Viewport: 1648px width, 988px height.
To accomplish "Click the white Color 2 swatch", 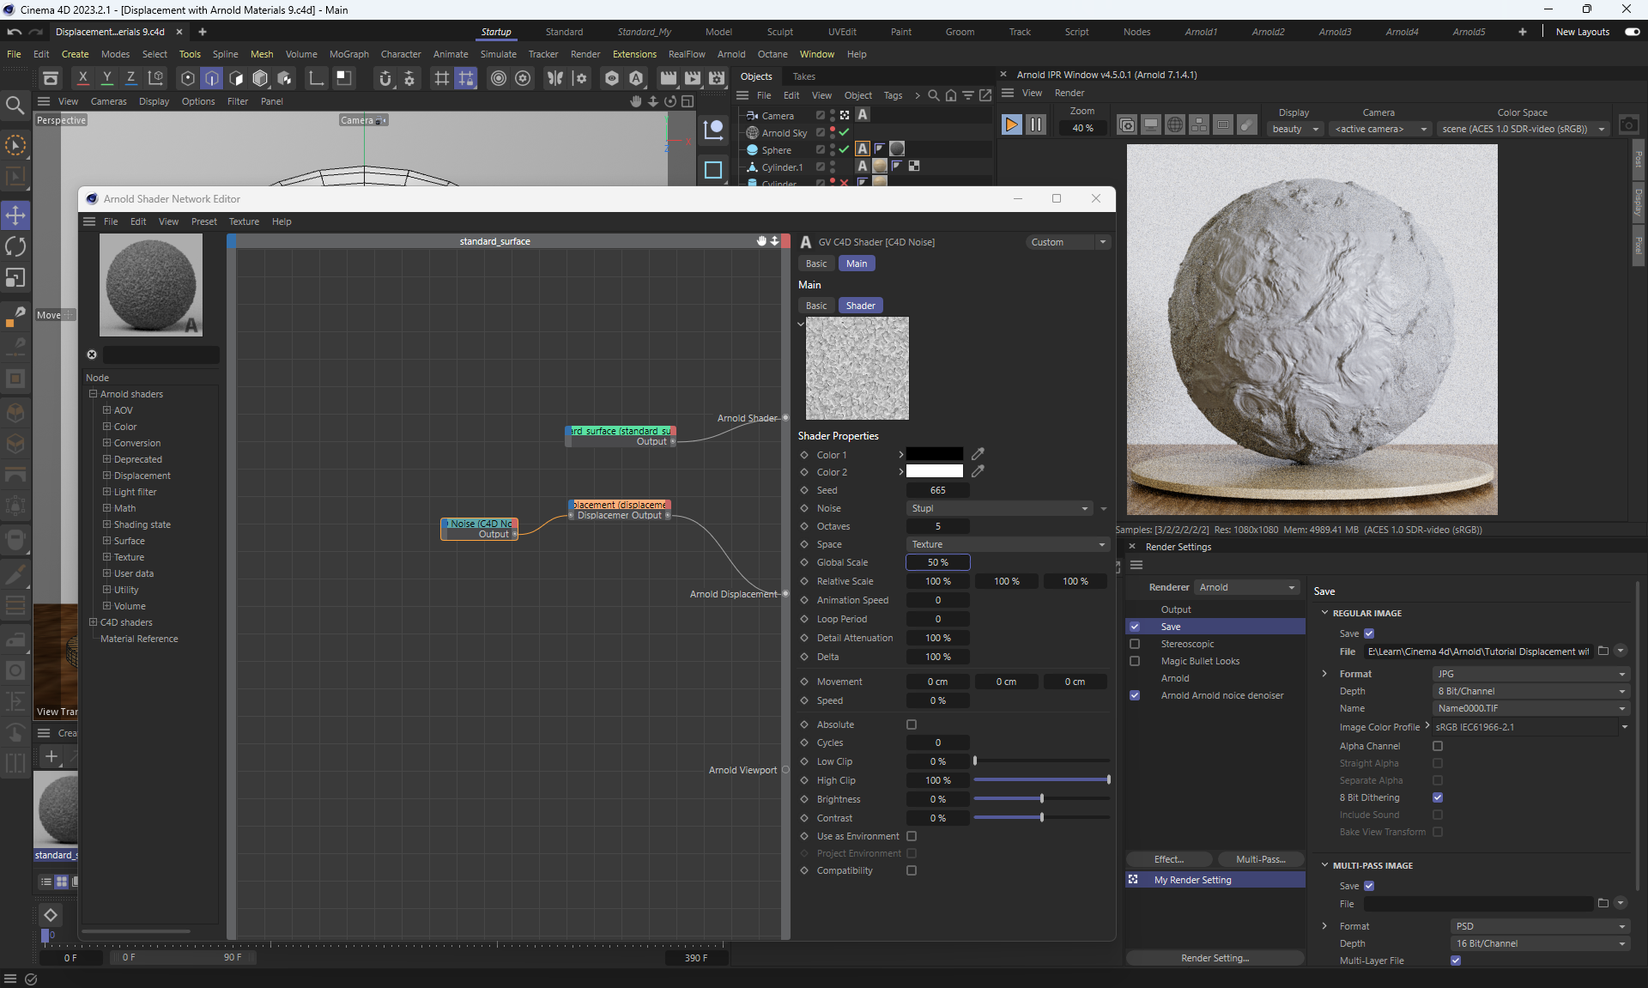I will (935, 472).
